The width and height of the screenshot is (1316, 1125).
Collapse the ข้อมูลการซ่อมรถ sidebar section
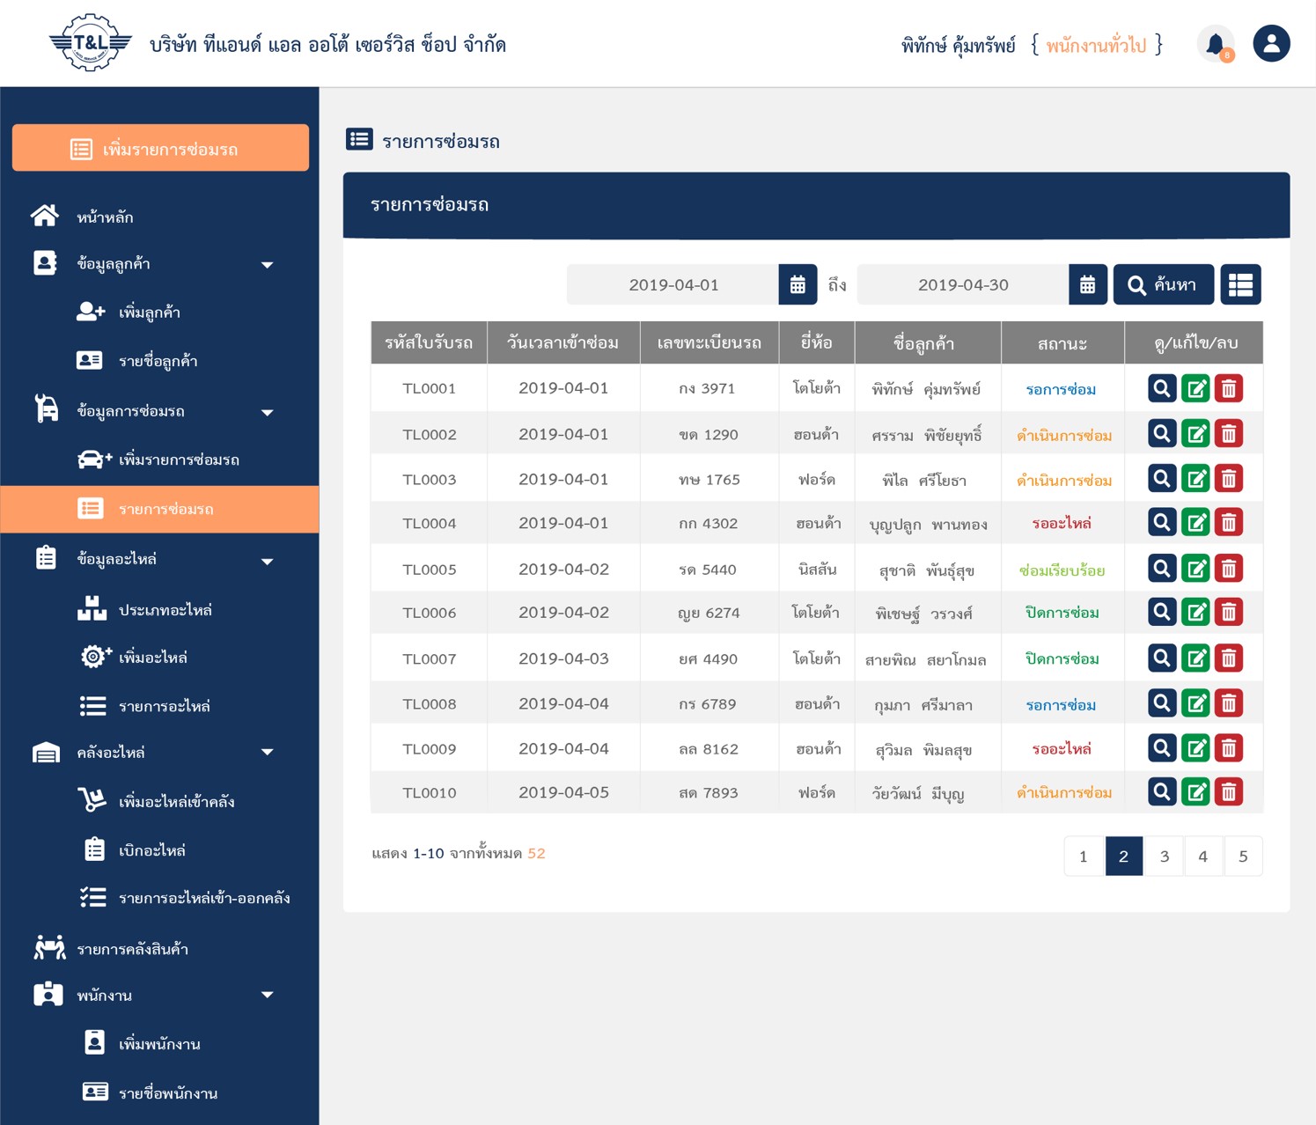click(267, 412)
